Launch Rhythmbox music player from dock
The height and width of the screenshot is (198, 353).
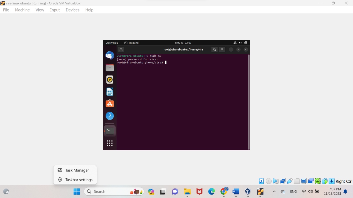click(x=110, y=80)
